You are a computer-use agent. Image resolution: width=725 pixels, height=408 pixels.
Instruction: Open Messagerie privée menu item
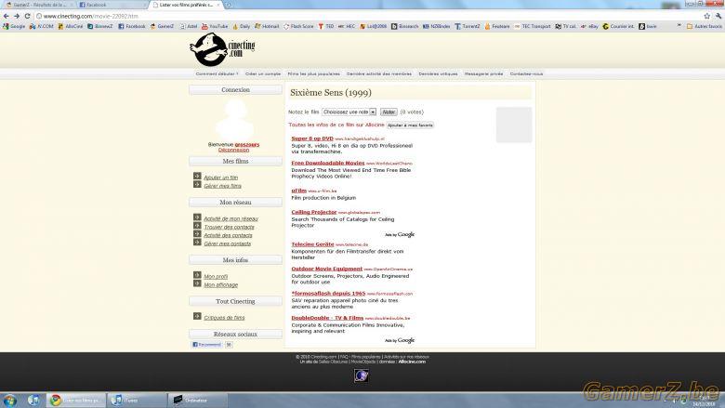click(x=483, y=74)
